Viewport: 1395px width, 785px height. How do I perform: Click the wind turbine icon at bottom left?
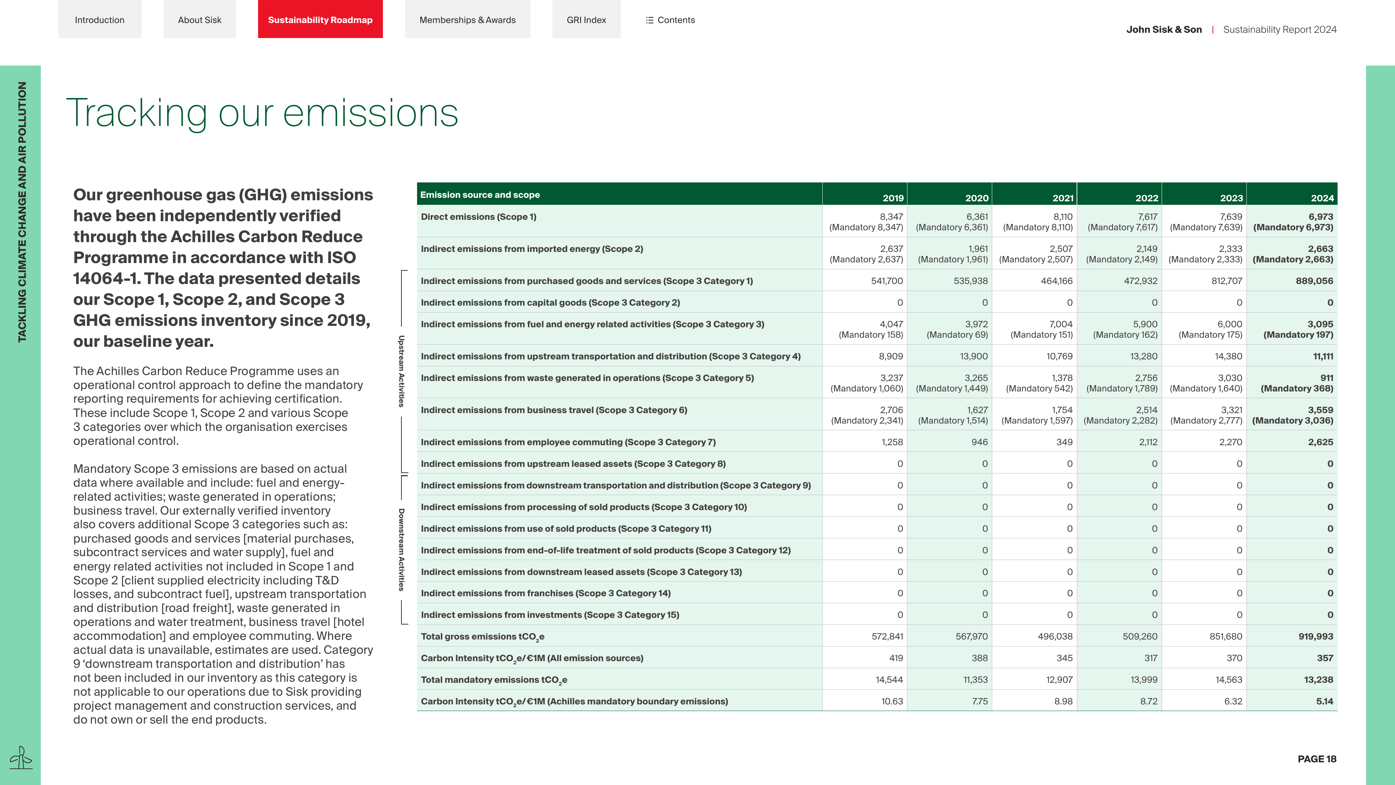click(21, 757)
